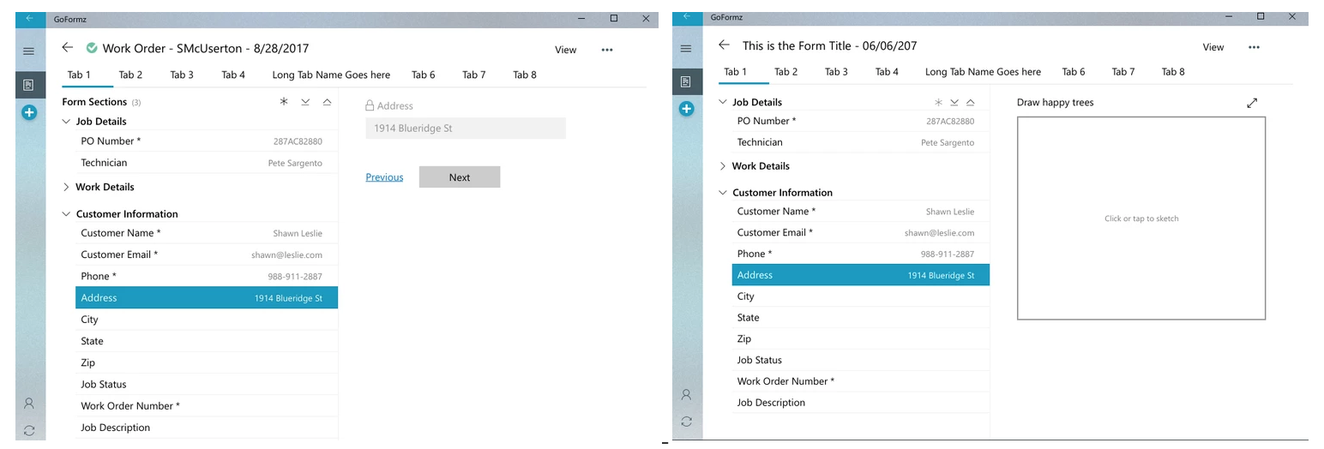Open hamburger menu in right GoFormz window
The width and height of the screenshot is (1324, 449).
coord(686,49)
